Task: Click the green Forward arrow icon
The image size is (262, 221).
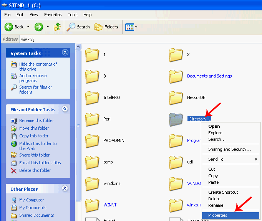Action: coord(39,27)
